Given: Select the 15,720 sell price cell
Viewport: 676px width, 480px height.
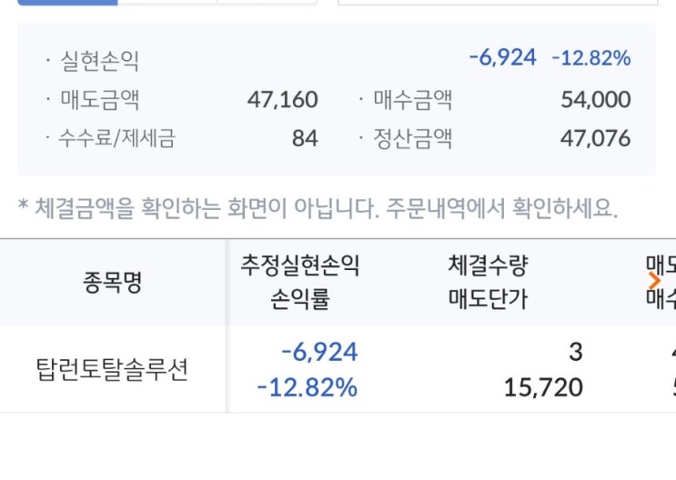Looking at the screenshot, I should coord(543,388).
